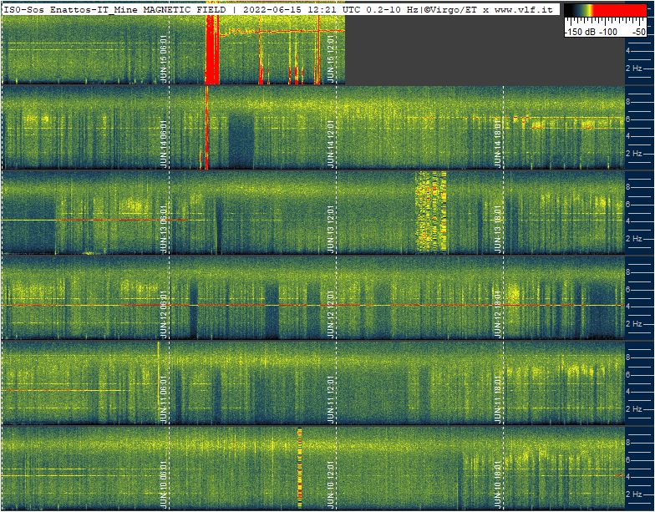Click the wide red saturated burst in JUN 15 row
Image resolution: width=655 pixels, height=512 pixels.
click(212, 52)
